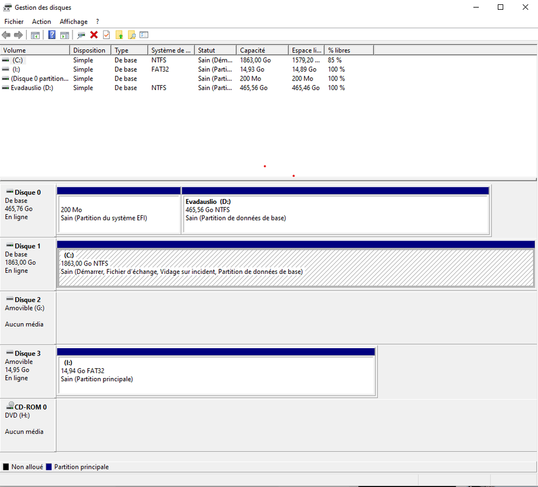Image resolution: width=538 pixels, height=487 pixels.
Task: Select the 200 Mo EFI system partition
Action: pos(119,211)
